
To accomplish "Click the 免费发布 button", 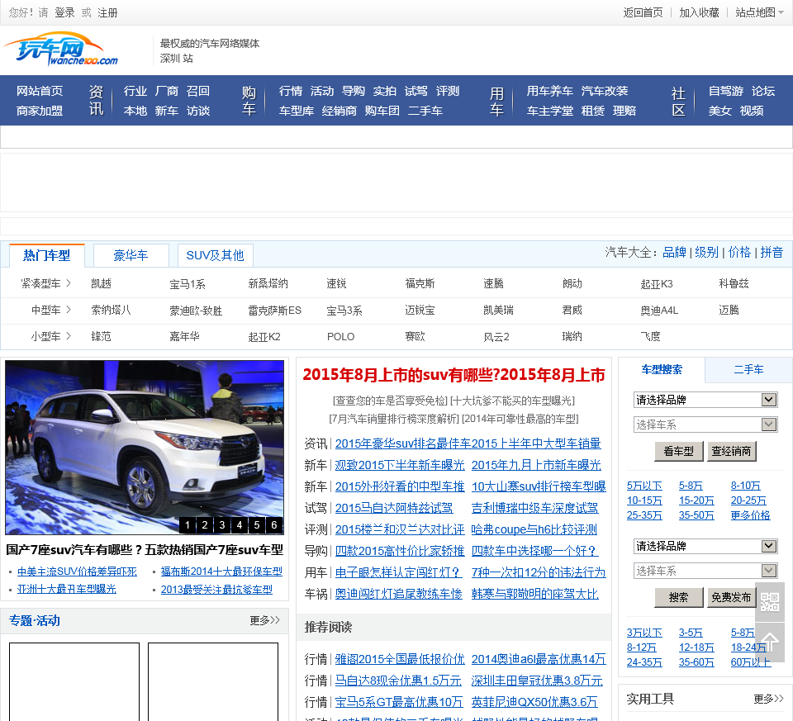I will pyautogui.click(x=730, y=597).
